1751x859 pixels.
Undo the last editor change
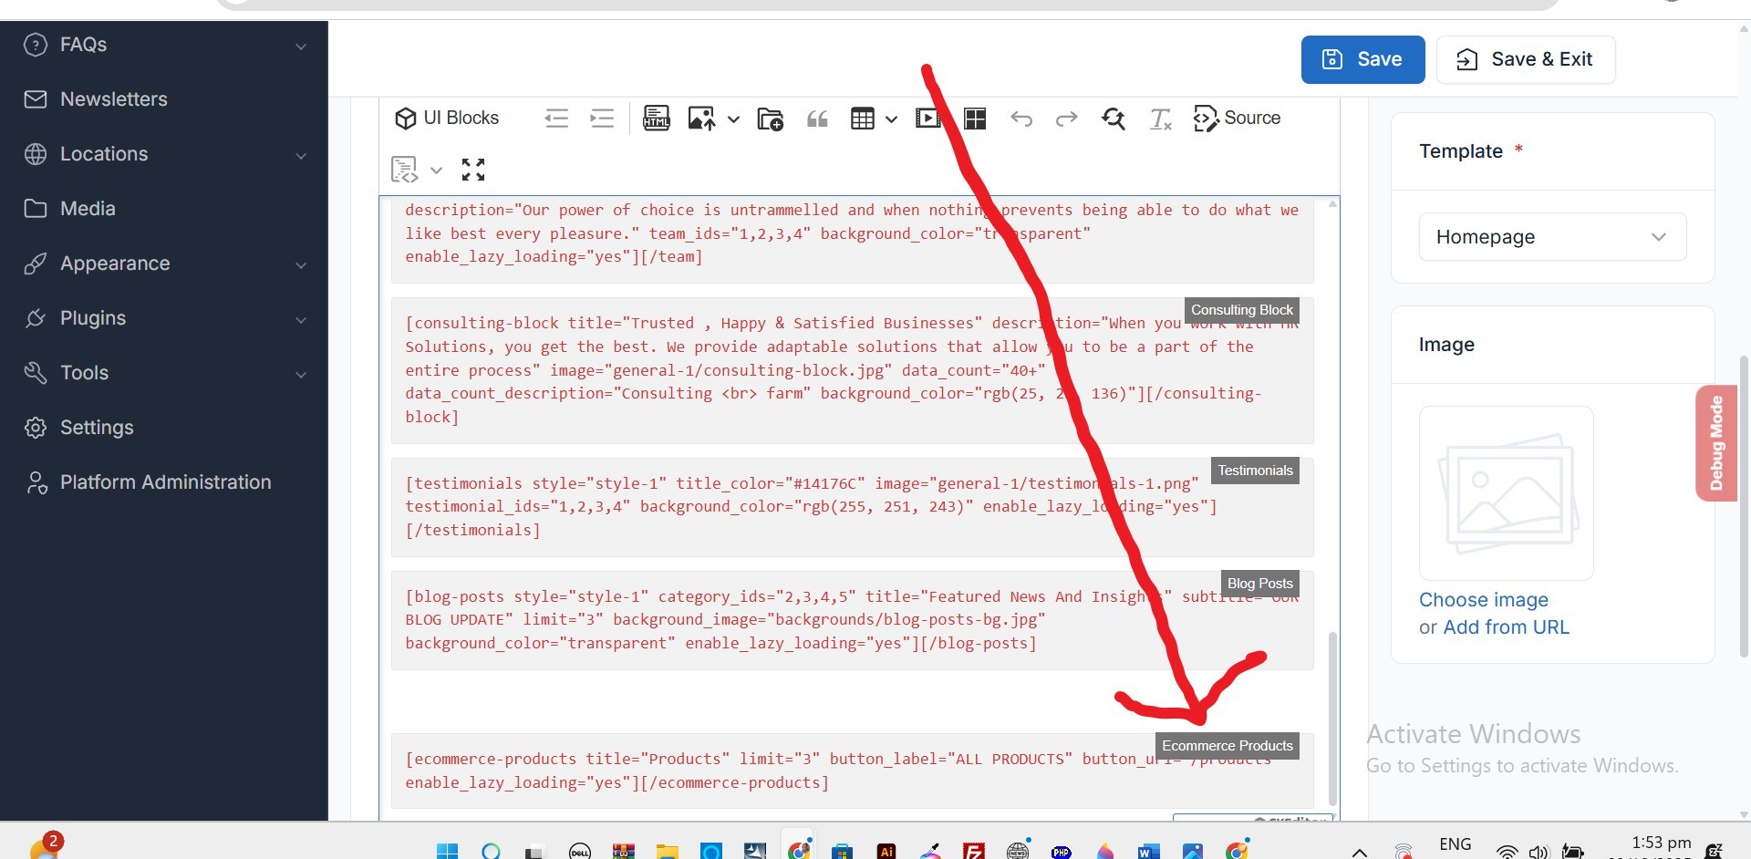(1021, 119)
